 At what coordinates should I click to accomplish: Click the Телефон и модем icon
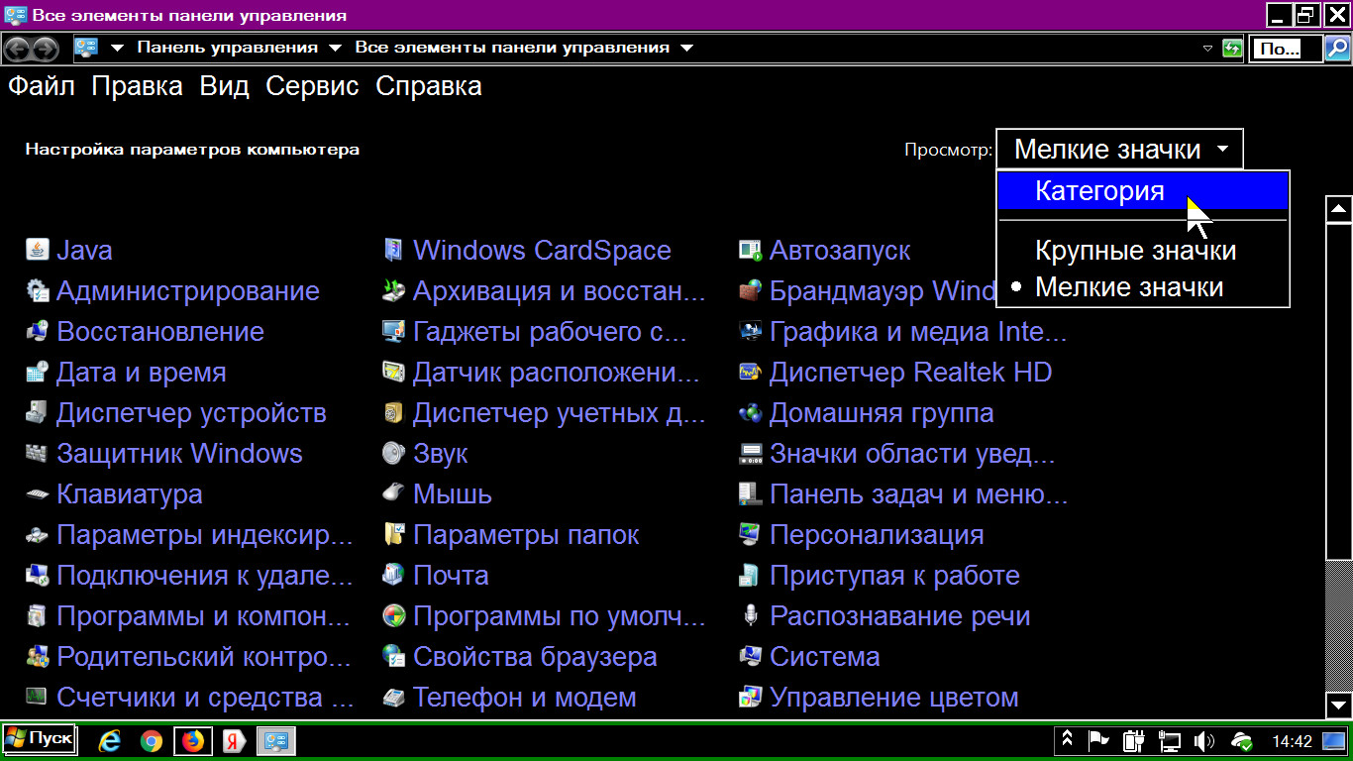393,697
